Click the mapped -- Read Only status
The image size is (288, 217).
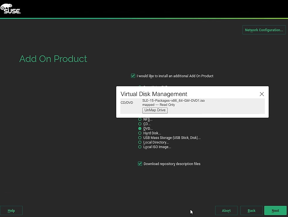[158, 105]
